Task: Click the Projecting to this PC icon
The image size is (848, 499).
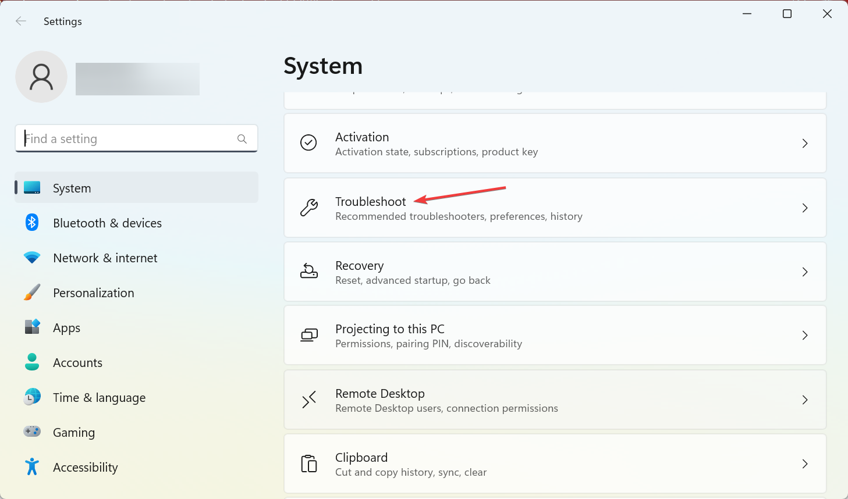Action: click(309, 335)
